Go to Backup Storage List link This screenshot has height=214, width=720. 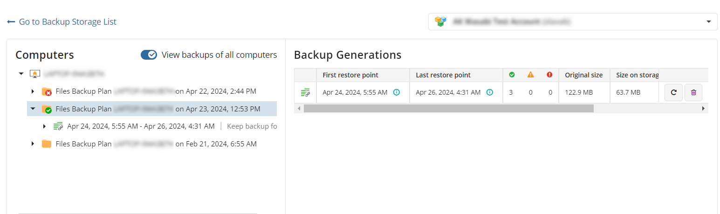click(62, 22)
